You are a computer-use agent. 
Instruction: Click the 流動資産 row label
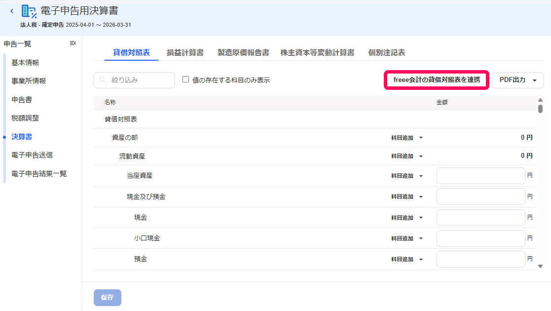[x=132, y=156]
